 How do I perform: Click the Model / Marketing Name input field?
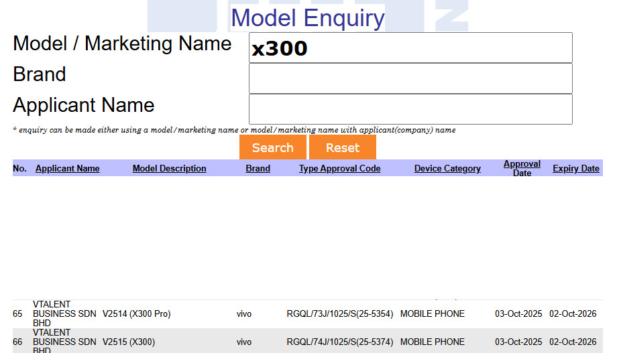coord(410,48)
